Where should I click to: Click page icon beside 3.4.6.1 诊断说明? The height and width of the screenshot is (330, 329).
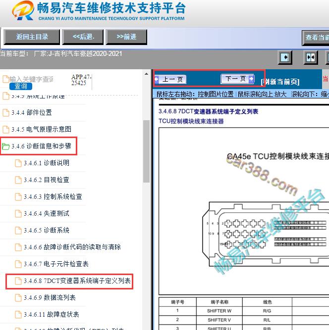coord(18,163)
